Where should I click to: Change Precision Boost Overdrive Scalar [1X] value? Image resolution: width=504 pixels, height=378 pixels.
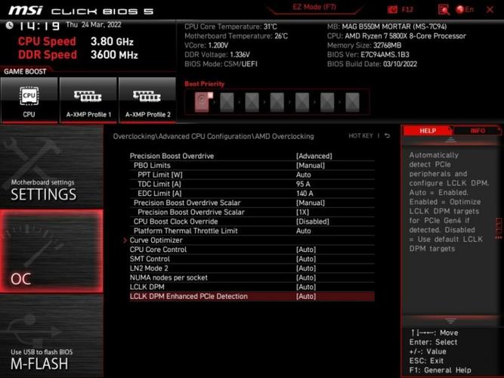pos(302,212)
